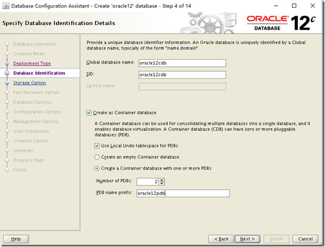
Task: Click the disabled Finish button
Action: tap(276, 239)
